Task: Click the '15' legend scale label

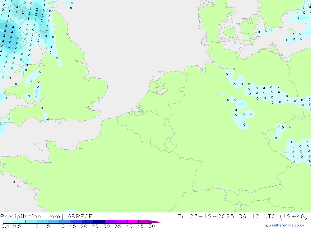Action: click(x=73, y=226)
